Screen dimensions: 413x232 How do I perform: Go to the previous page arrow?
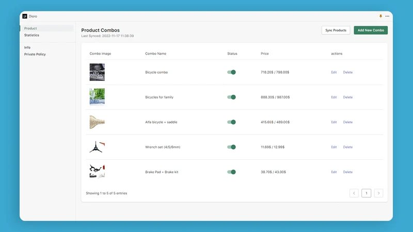[354, 193]
